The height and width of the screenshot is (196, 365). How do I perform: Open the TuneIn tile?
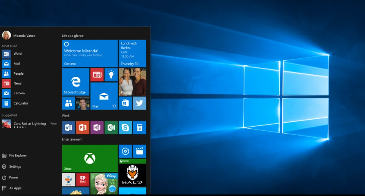69,180
